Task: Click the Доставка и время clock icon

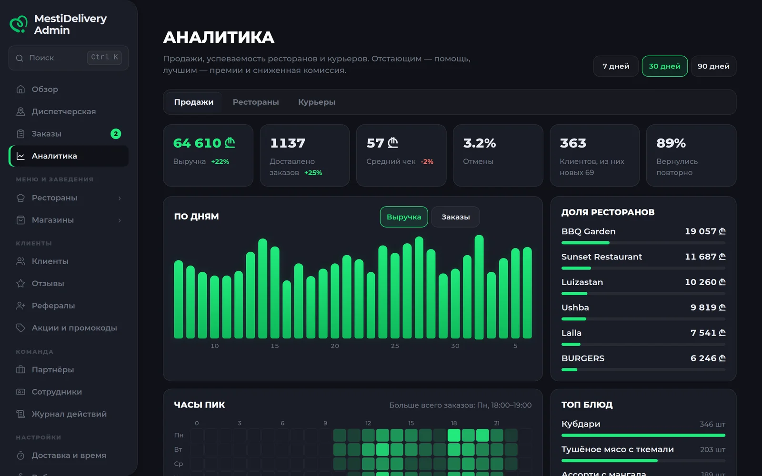Action: click(20, 456)
